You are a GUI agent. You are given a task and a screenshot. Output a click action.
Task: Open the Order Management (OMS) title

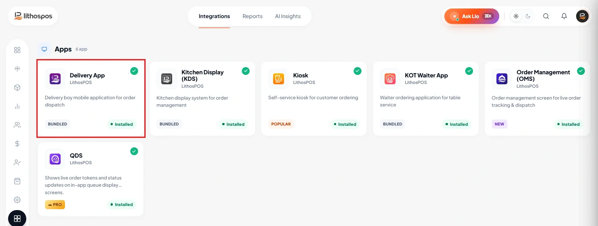(543, 76)
